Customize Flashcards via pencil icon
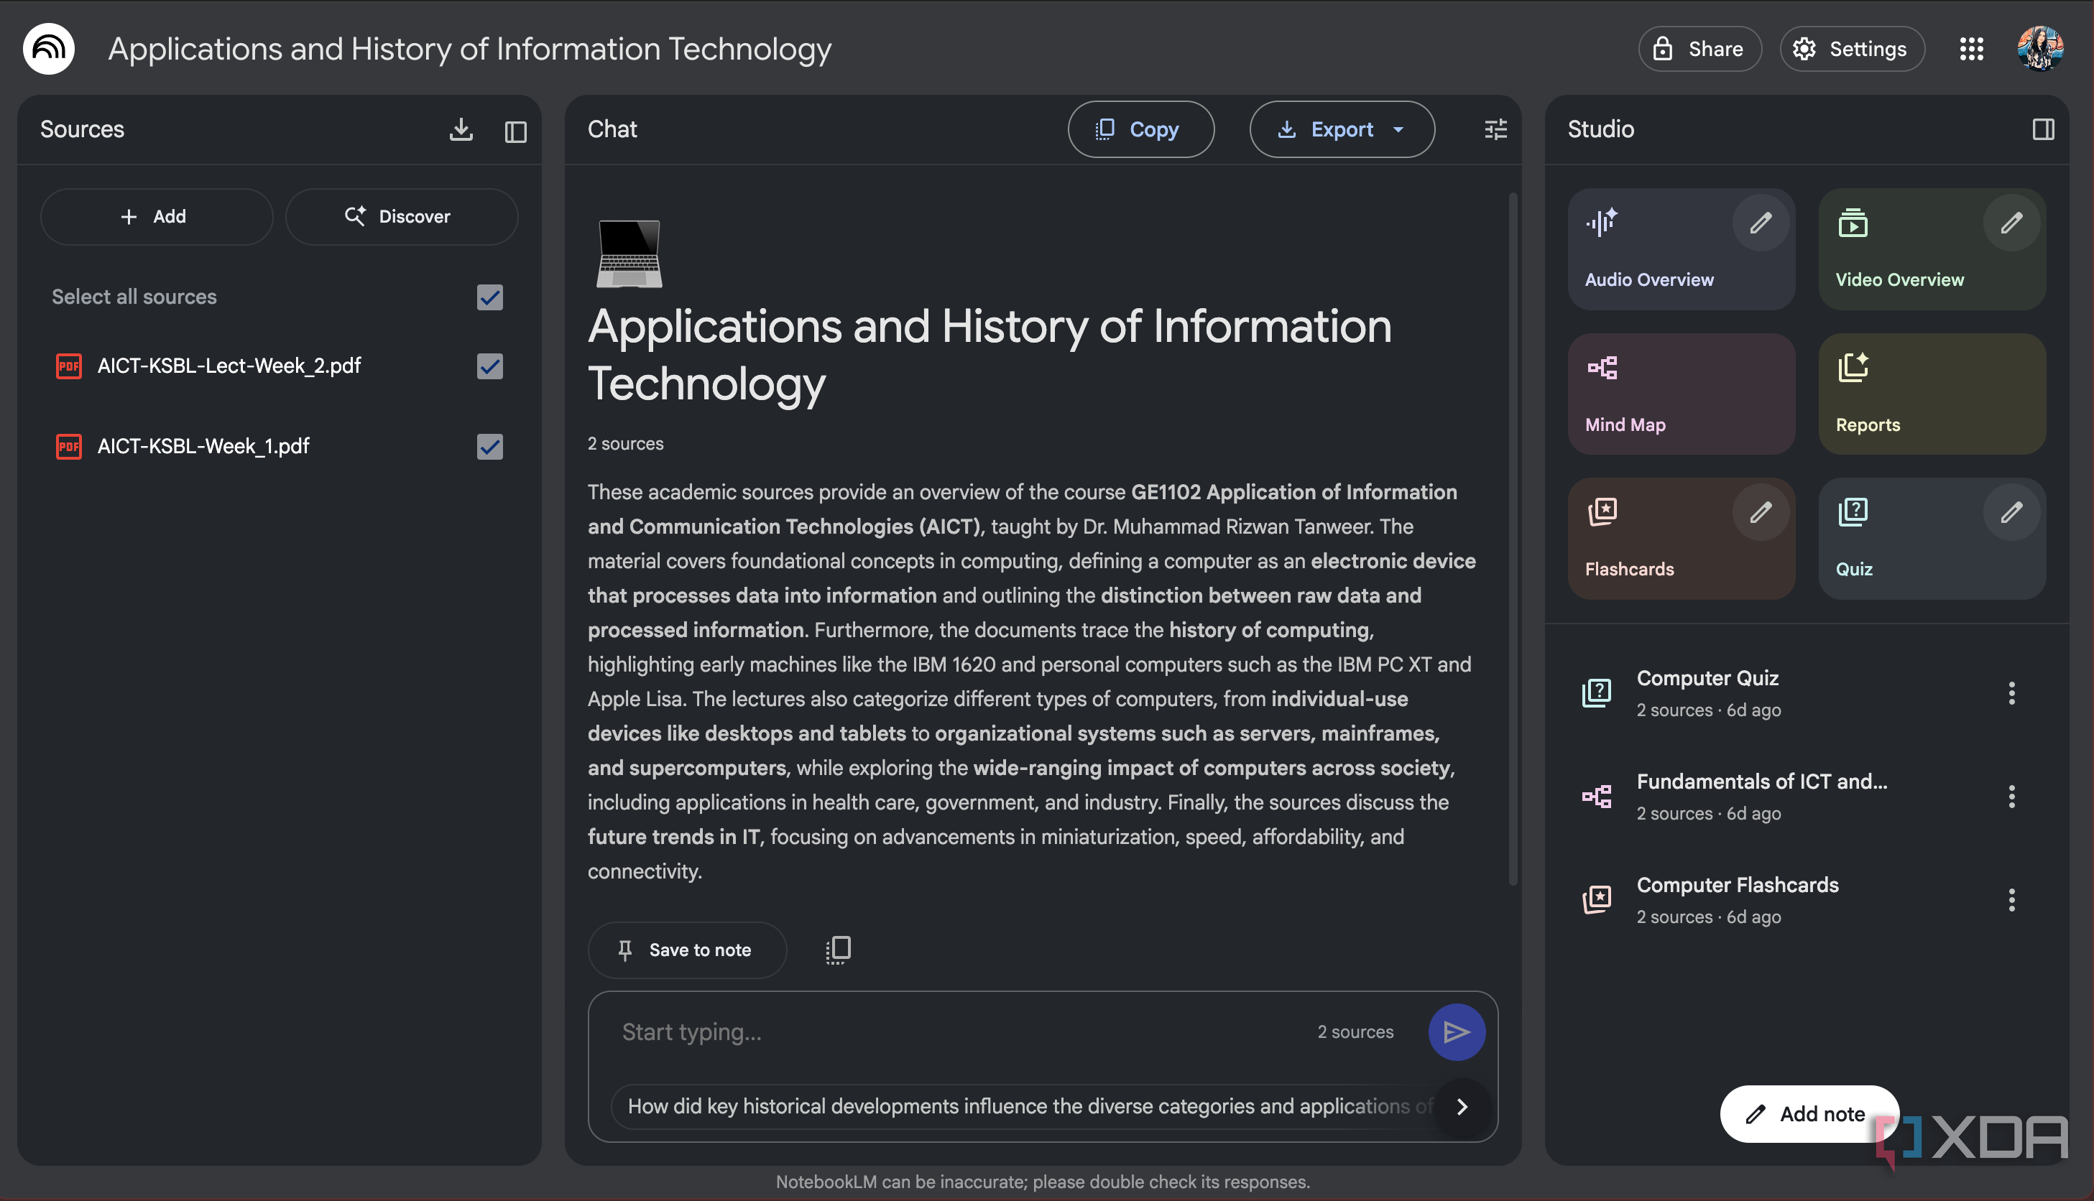 [x=1760, y=512]
